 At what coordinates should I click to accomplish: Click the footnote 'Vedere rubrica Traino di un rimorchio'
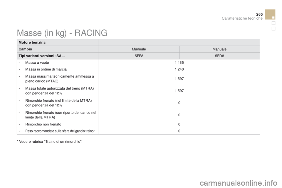click(50, 142)
